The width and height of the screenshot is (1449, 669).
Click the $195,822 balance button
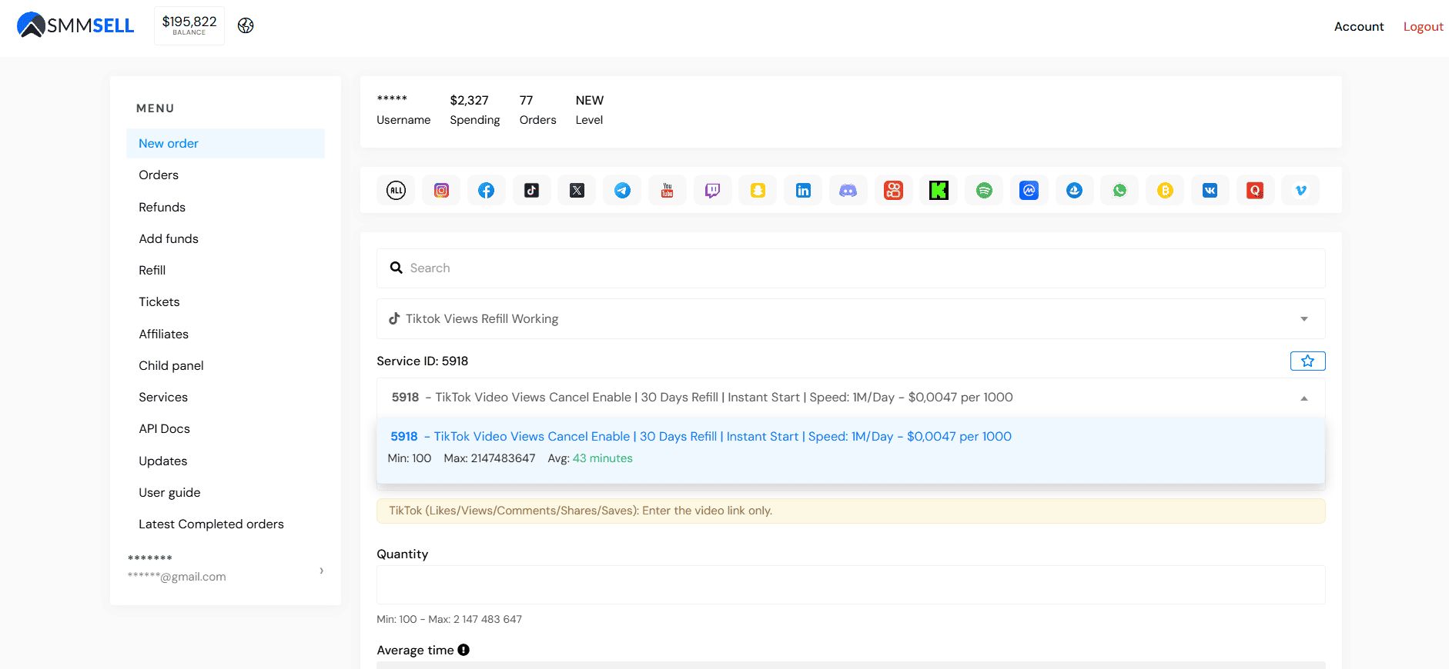[x=189, y=25]
